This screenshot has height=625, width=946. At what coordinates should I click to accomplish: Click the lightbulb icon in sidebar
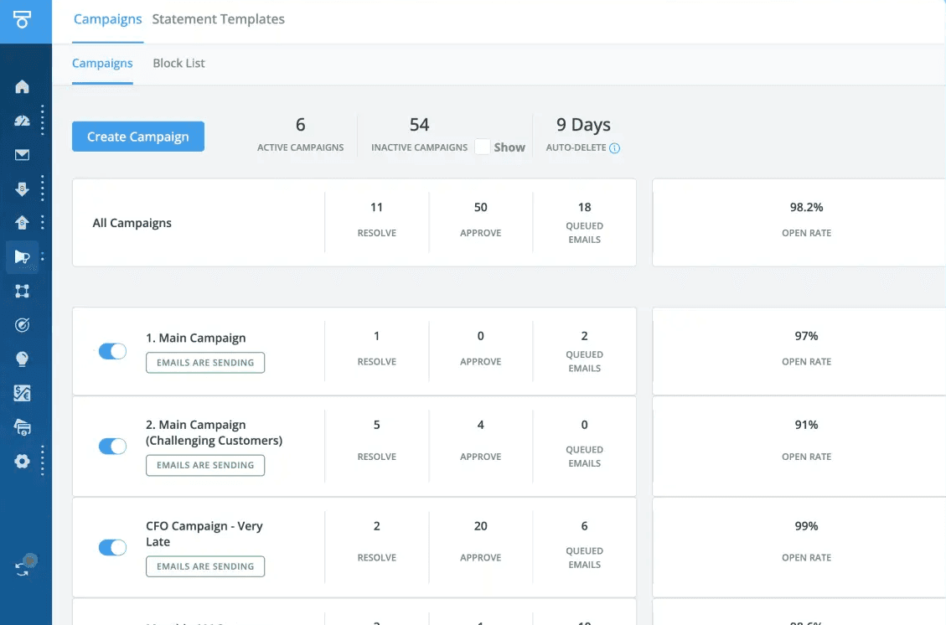coord(23,359)
